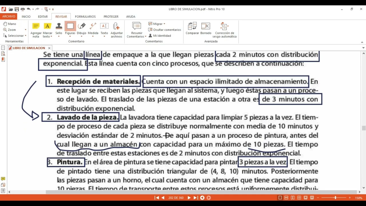The width and height of the screenshot is (366, 206).
Task: Click the vertical scrollbar thumb
Action: (x=364, y=128)
